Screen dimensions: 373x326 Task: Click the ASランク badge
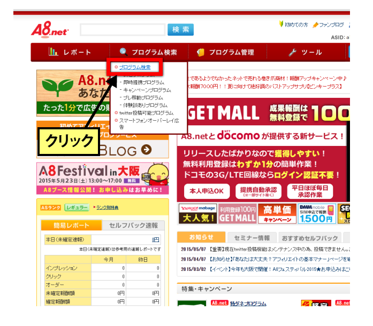[x=51, y=208]
